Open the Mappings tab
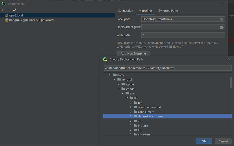The width and height of the screenshot is (234, 146). click(x=145, y=11)
